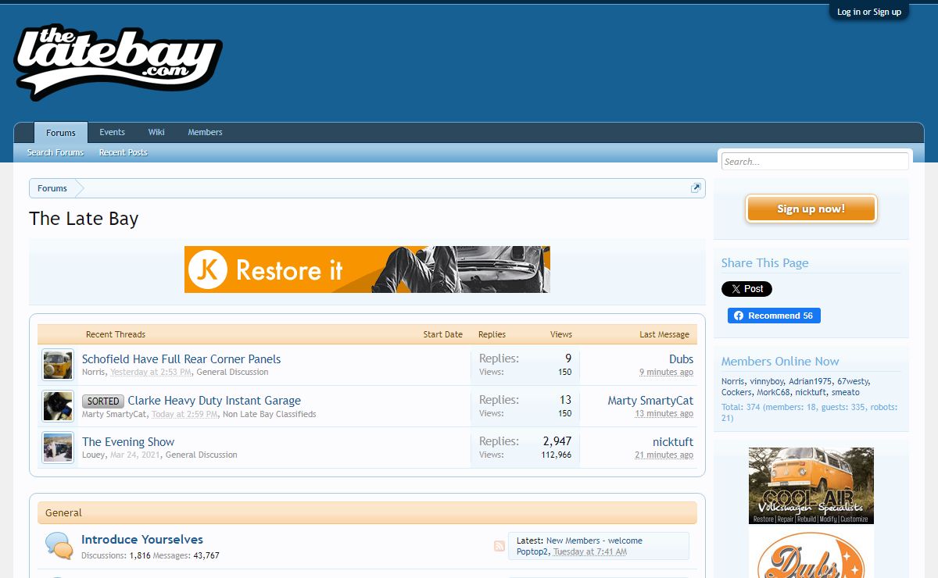
Task: Open MorkC68 online member profile
Action: pyautogui.click(x=773, y=393)
